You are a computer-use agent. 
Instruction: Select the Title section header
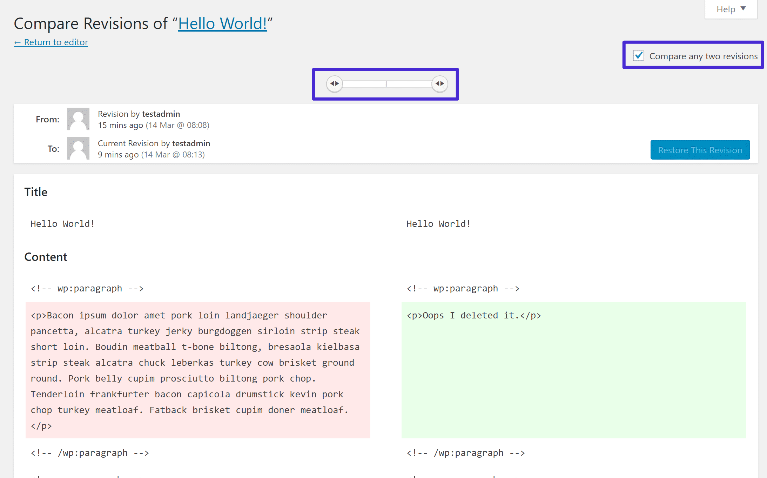[x=36, y=191]
